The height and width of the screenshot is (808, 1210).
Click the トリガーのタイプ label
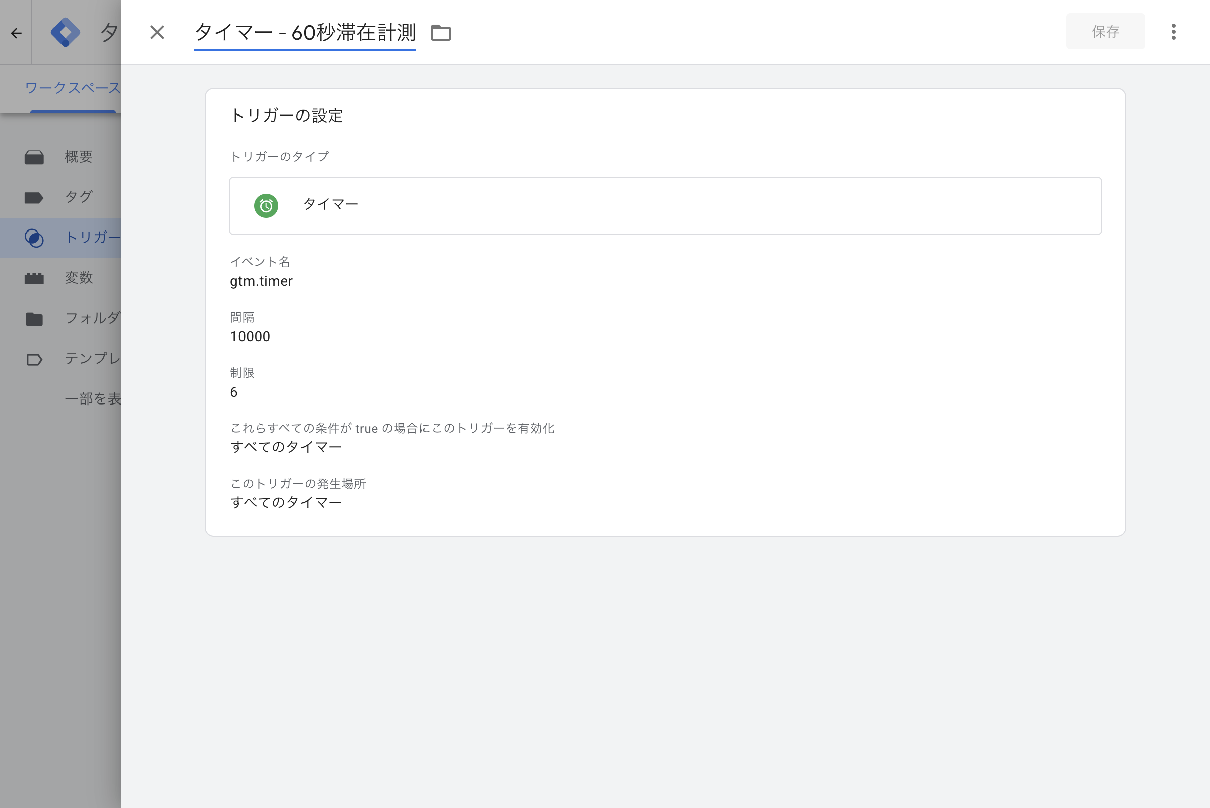pyautogui.click(x=279, y=157)
